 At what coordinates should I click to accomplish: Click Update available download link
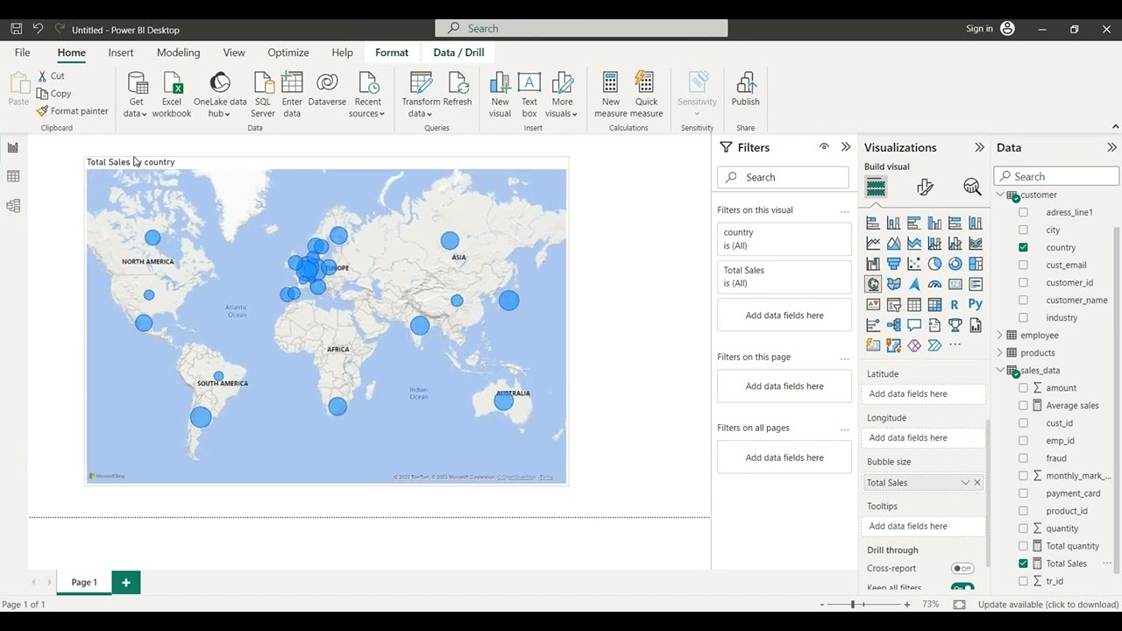[x=1048, y=605]
